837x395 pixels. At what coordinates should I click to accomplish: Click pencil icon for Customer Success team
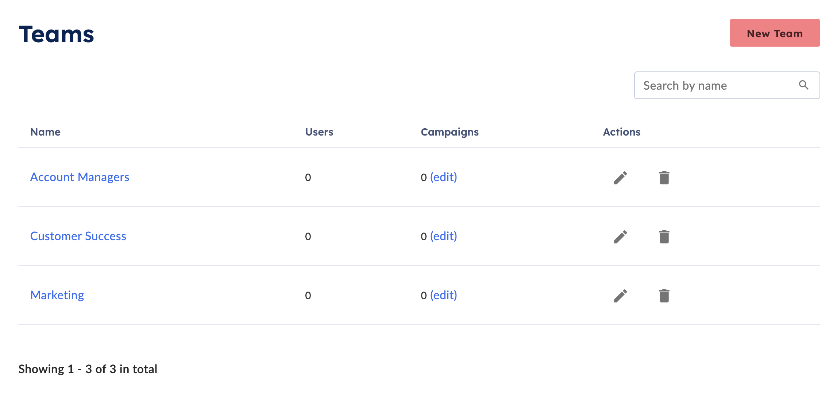(620, 237)
